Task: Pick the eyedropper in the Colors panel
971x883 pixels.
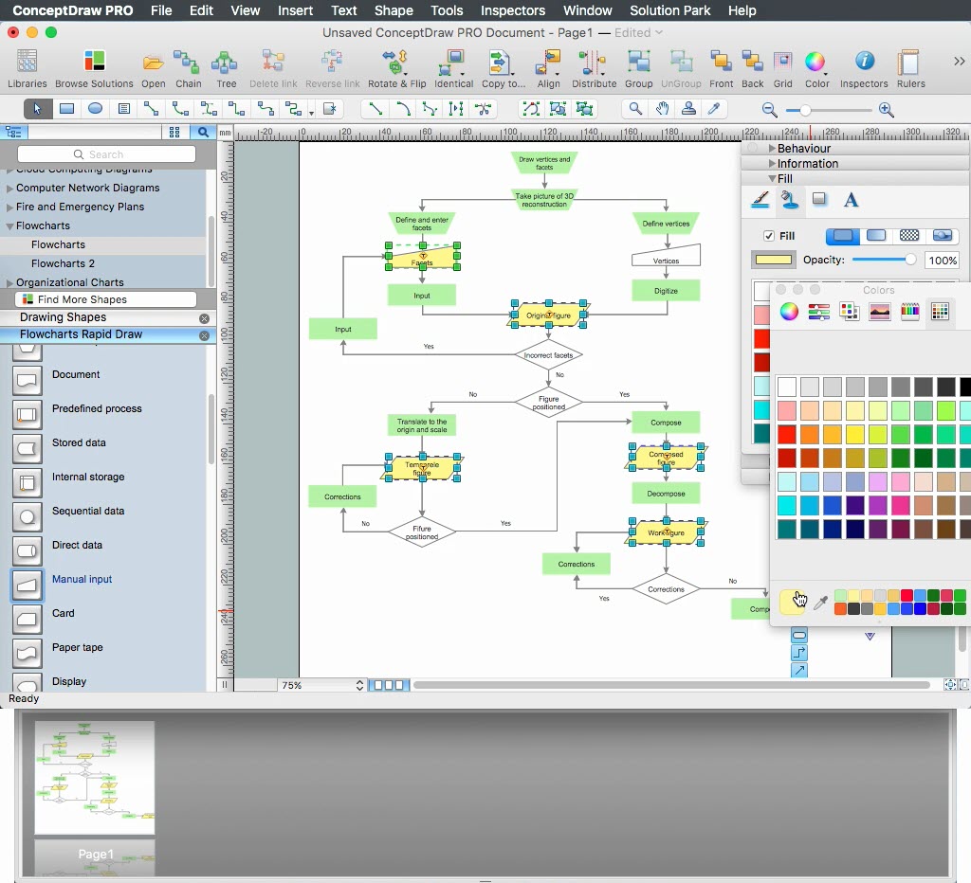Action: [x=821, y=603]
